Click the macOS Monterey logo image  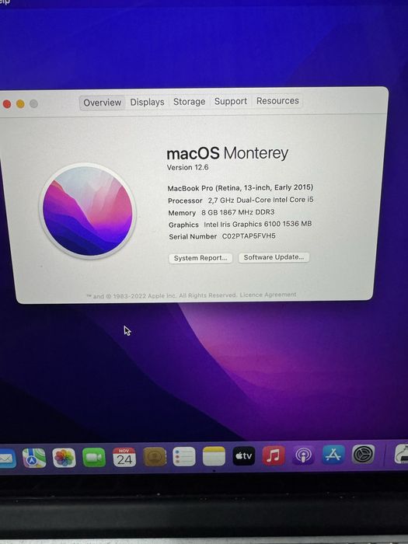point(87,211)
